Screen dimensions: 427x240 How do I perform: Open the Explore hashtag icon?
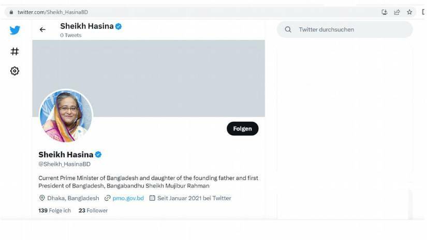click(x=15, y=51)
